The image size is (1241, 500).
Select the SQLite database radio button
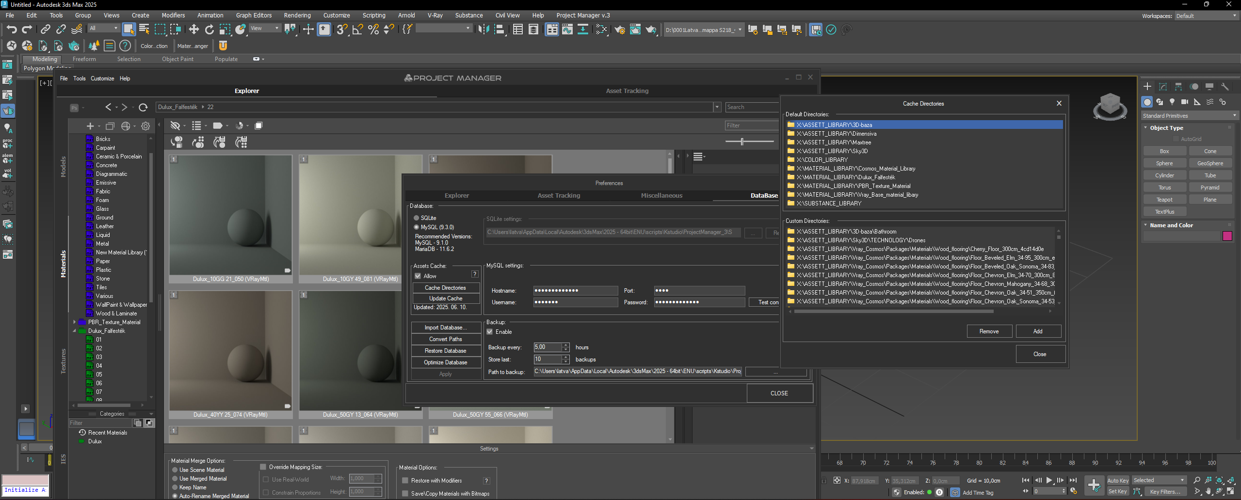[x=416, y=218]
